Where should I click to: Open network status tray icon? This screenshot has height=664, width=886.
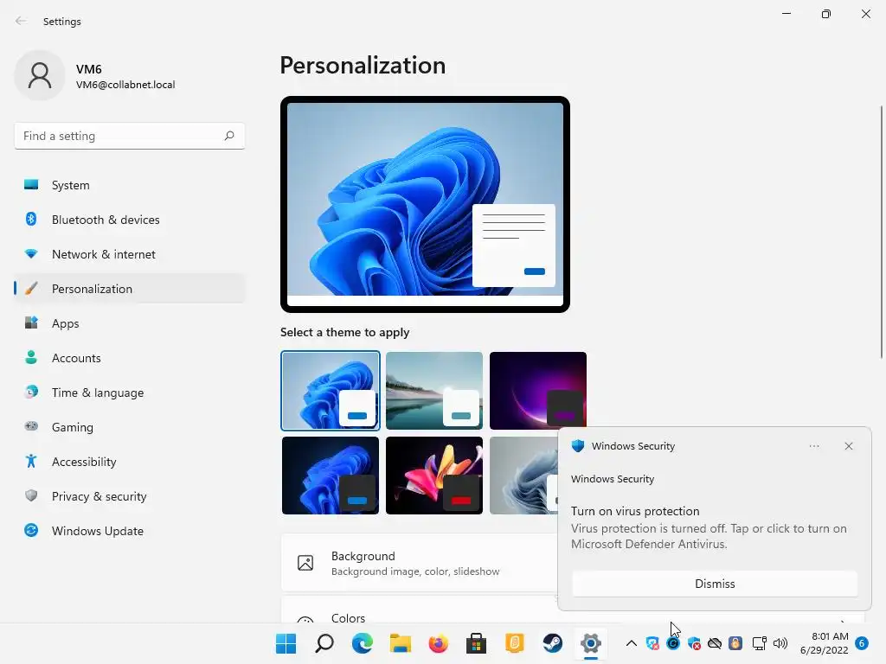coord(760,643)
